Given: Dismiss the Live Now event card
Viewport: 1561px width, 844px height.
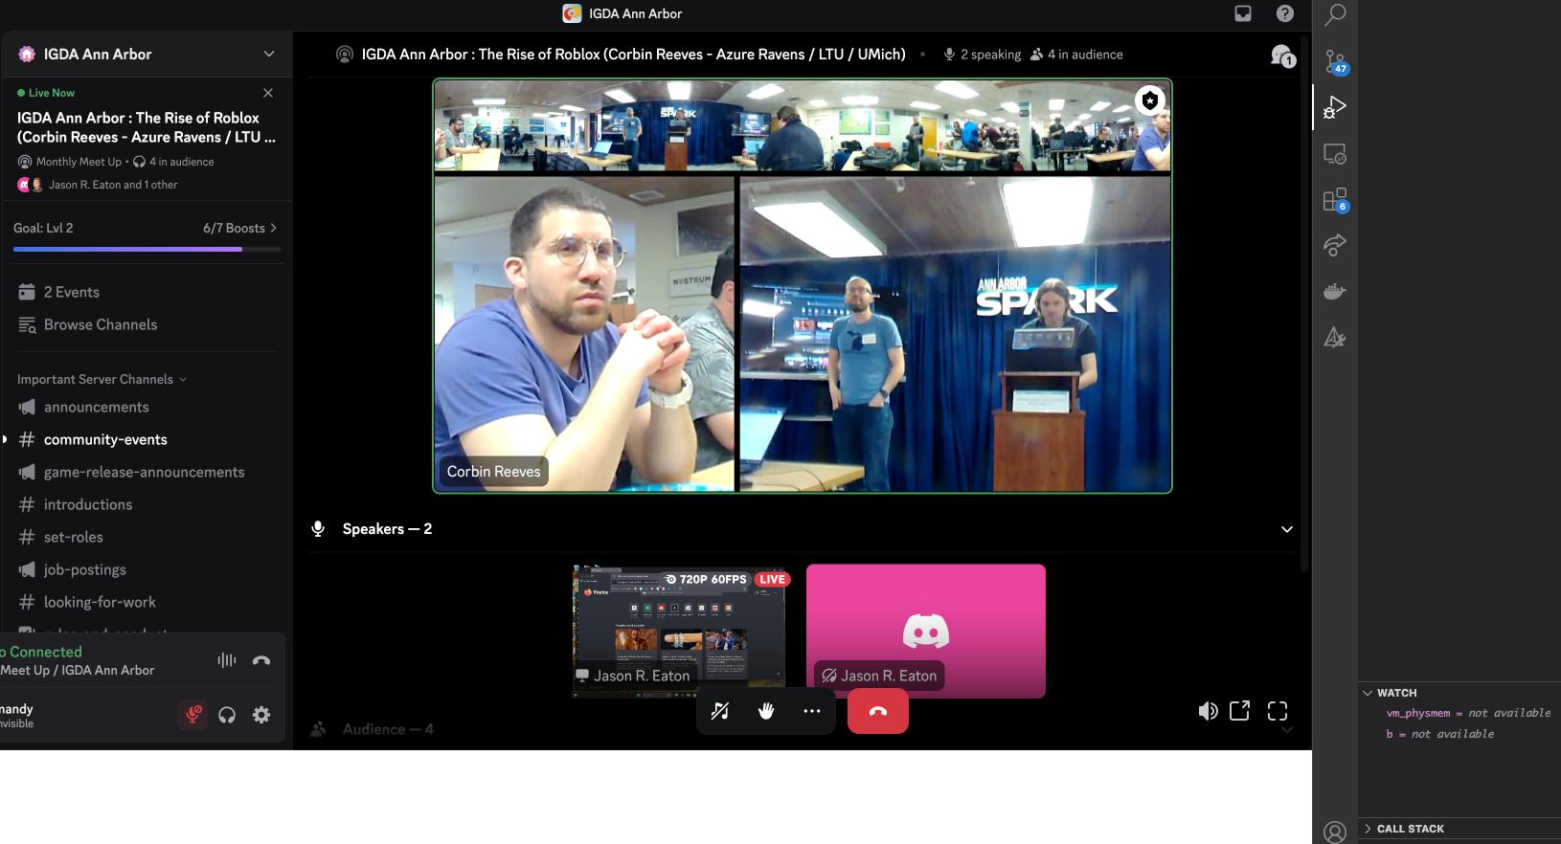Looking at the screenshot, I should (268, 93).
